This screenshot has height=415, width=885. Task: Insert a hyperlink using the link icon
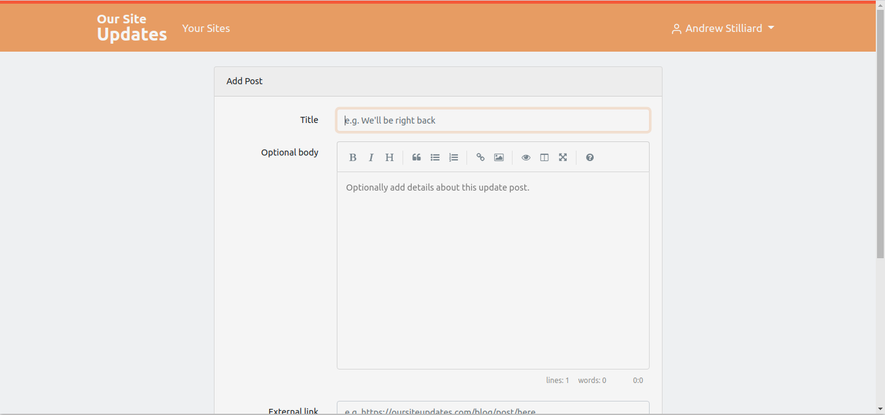click(481, 157)
